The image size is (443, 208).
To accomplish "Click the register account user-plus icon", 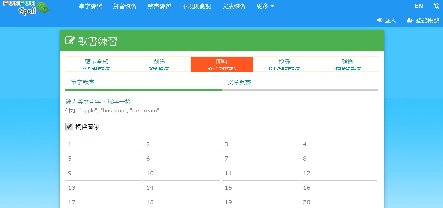I will (x=410, y=20).
